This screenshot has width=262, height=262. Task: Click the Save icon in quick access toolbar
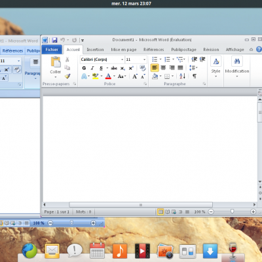[54, 40]
